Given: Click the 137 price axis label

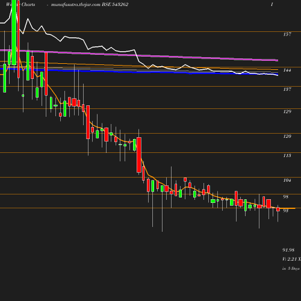Looking at the screenshot, I should click(287, 89).
